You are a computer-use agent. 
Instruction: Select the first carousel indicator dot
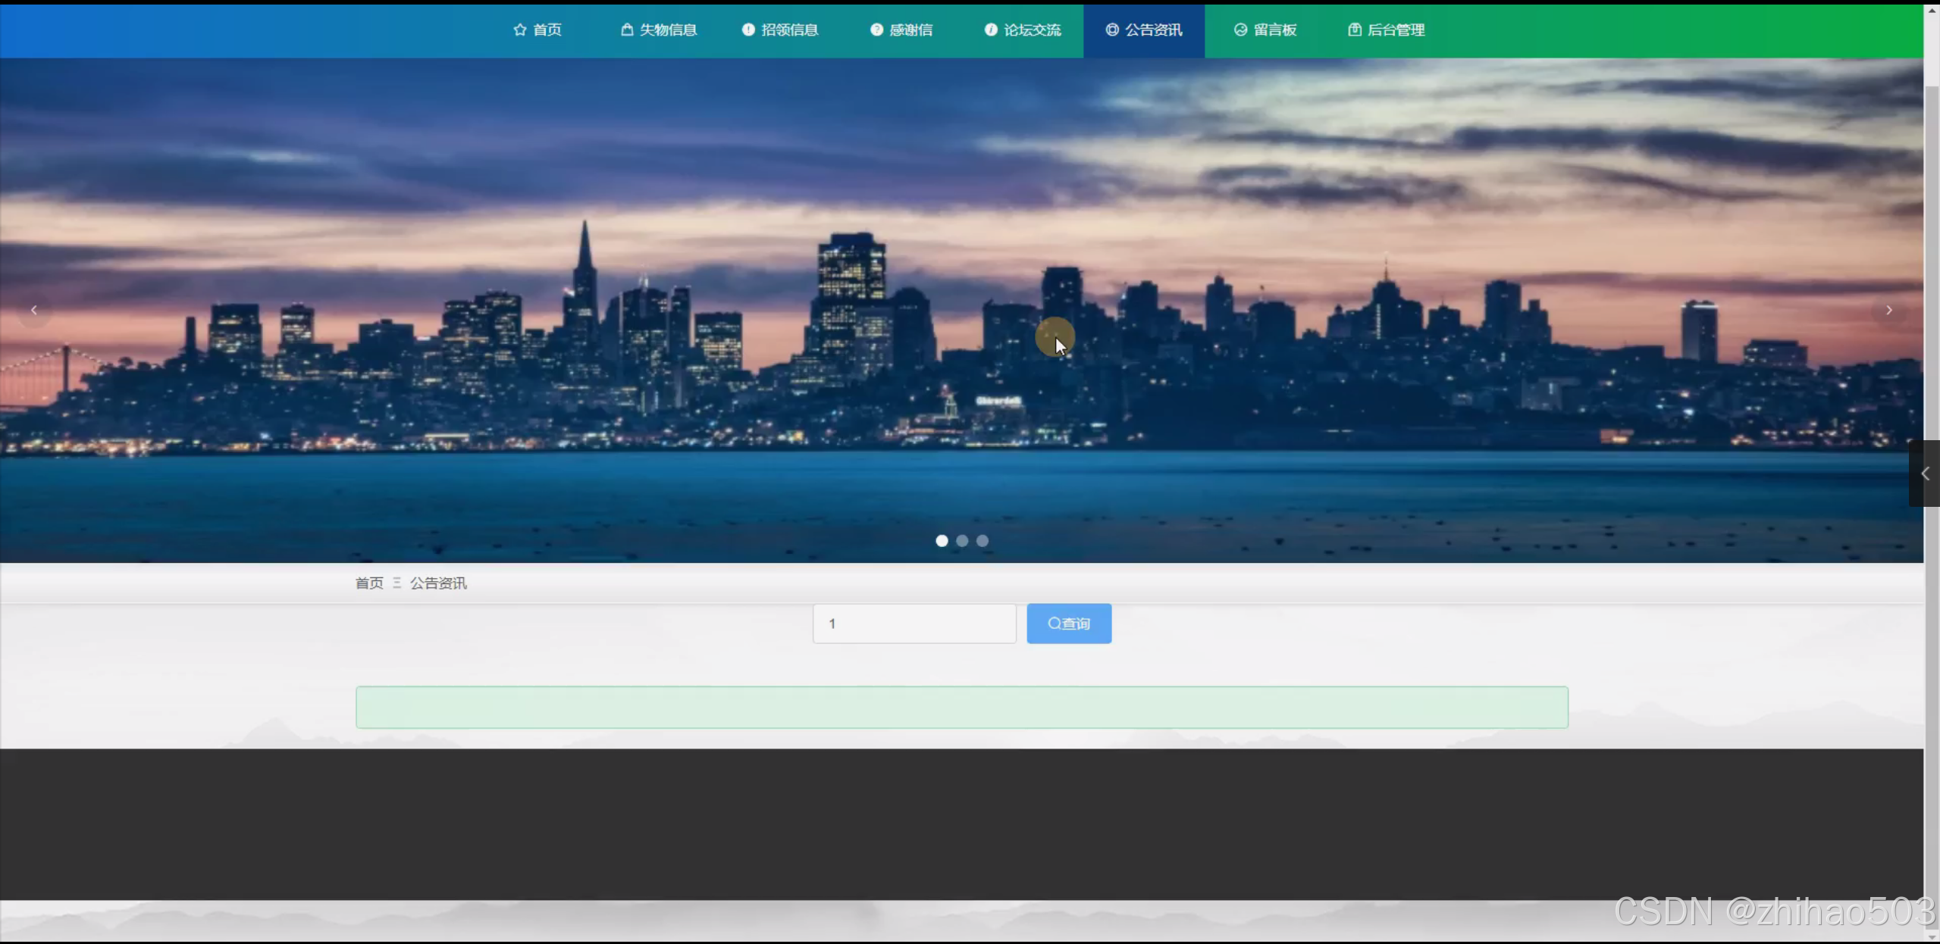[x=942, y=540]
